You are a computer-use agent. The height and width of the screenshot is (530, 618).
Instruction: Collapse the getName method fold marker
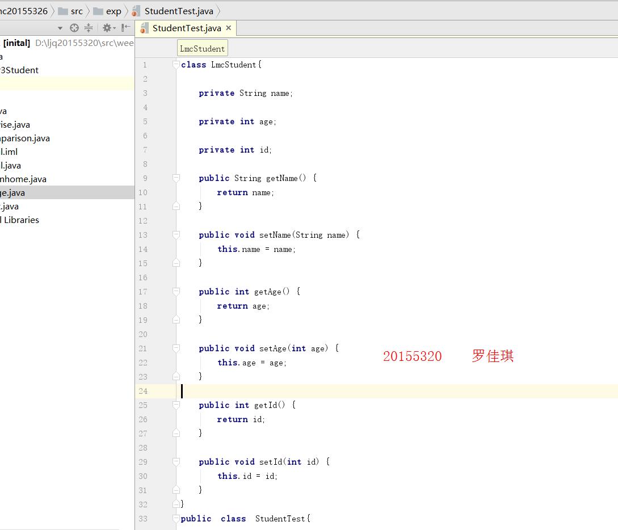pyautogui.click(x=176, y=178)
